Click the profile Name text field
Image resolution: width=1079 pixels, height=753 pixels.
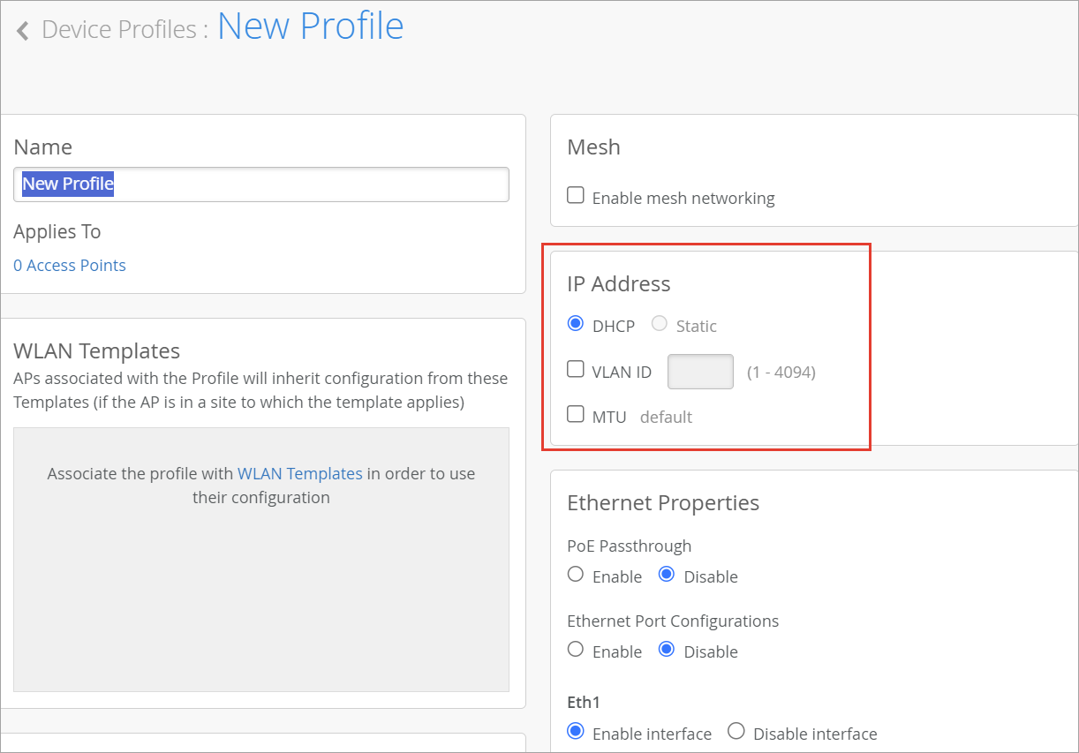[261, 184]
